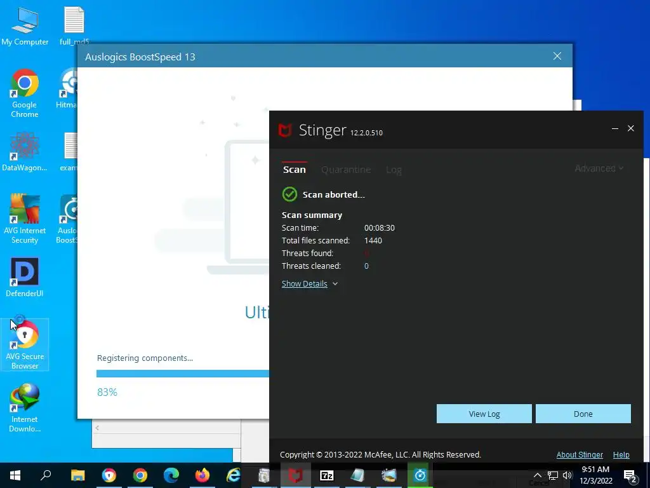Open the Advanced dropdown in Stinger
This screenshot has width=650, height=488.
[599, 168]
